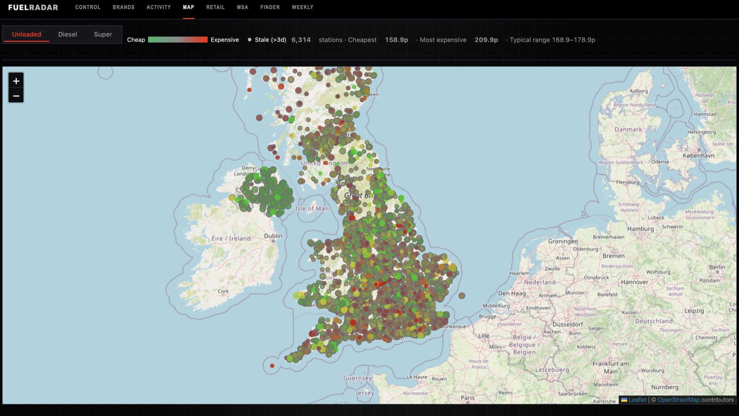Click the 6,314 stations count
Viewport: 739px width, 416px height.
point(301,40)
